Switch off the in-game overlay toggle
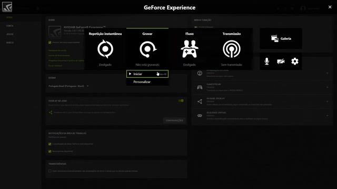337x189 pixels. 181,101
